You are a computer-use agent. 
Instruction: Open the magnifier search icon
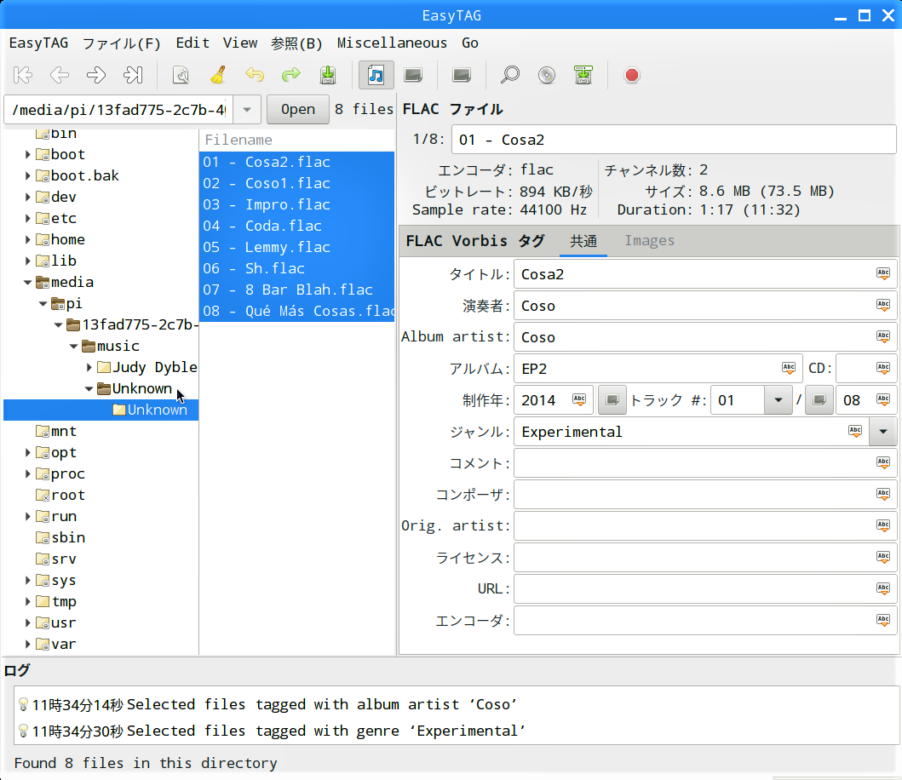(509, 75)
